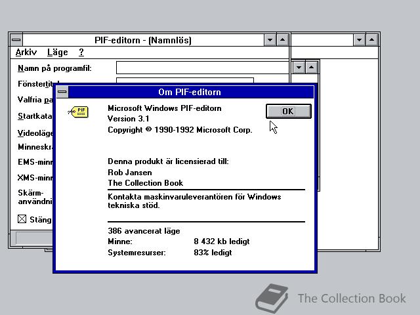The width and height of the screenshot is (420, 315).
Task: Click the 'Denna produkt är licensierad till:' text
Action: (x=168, y=161)
